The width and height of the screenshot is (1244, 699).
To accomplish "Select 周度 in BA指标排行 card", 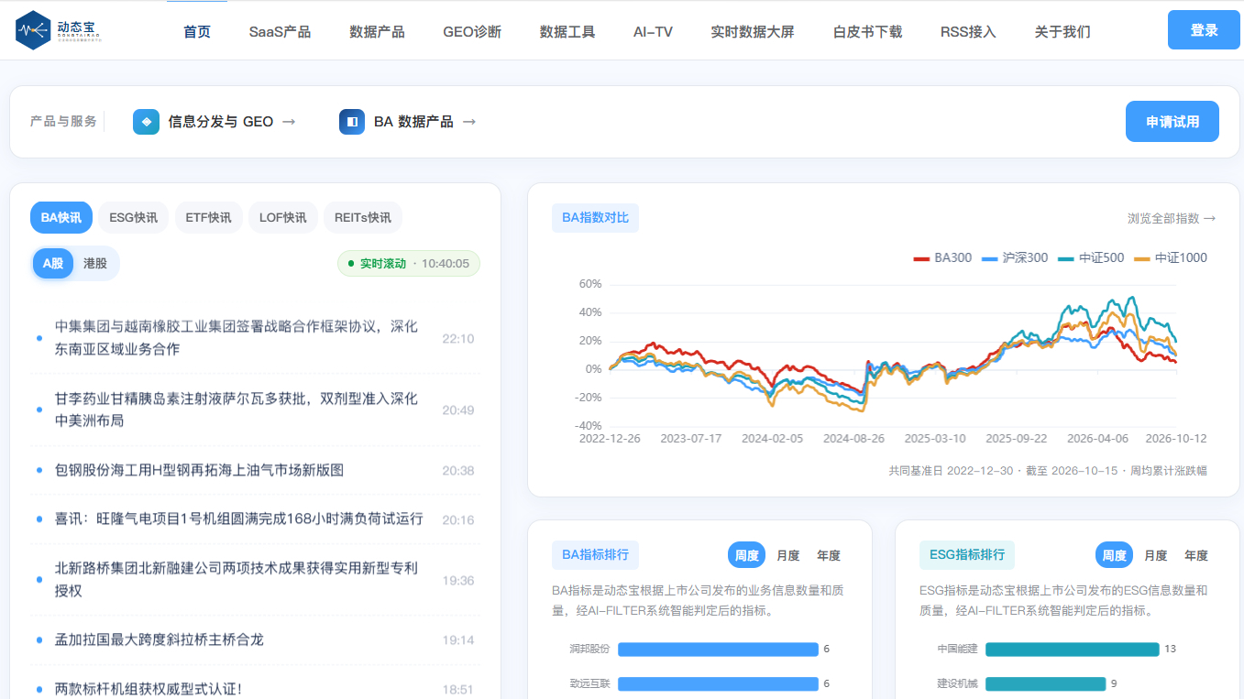I will click(x=747, y=555).
